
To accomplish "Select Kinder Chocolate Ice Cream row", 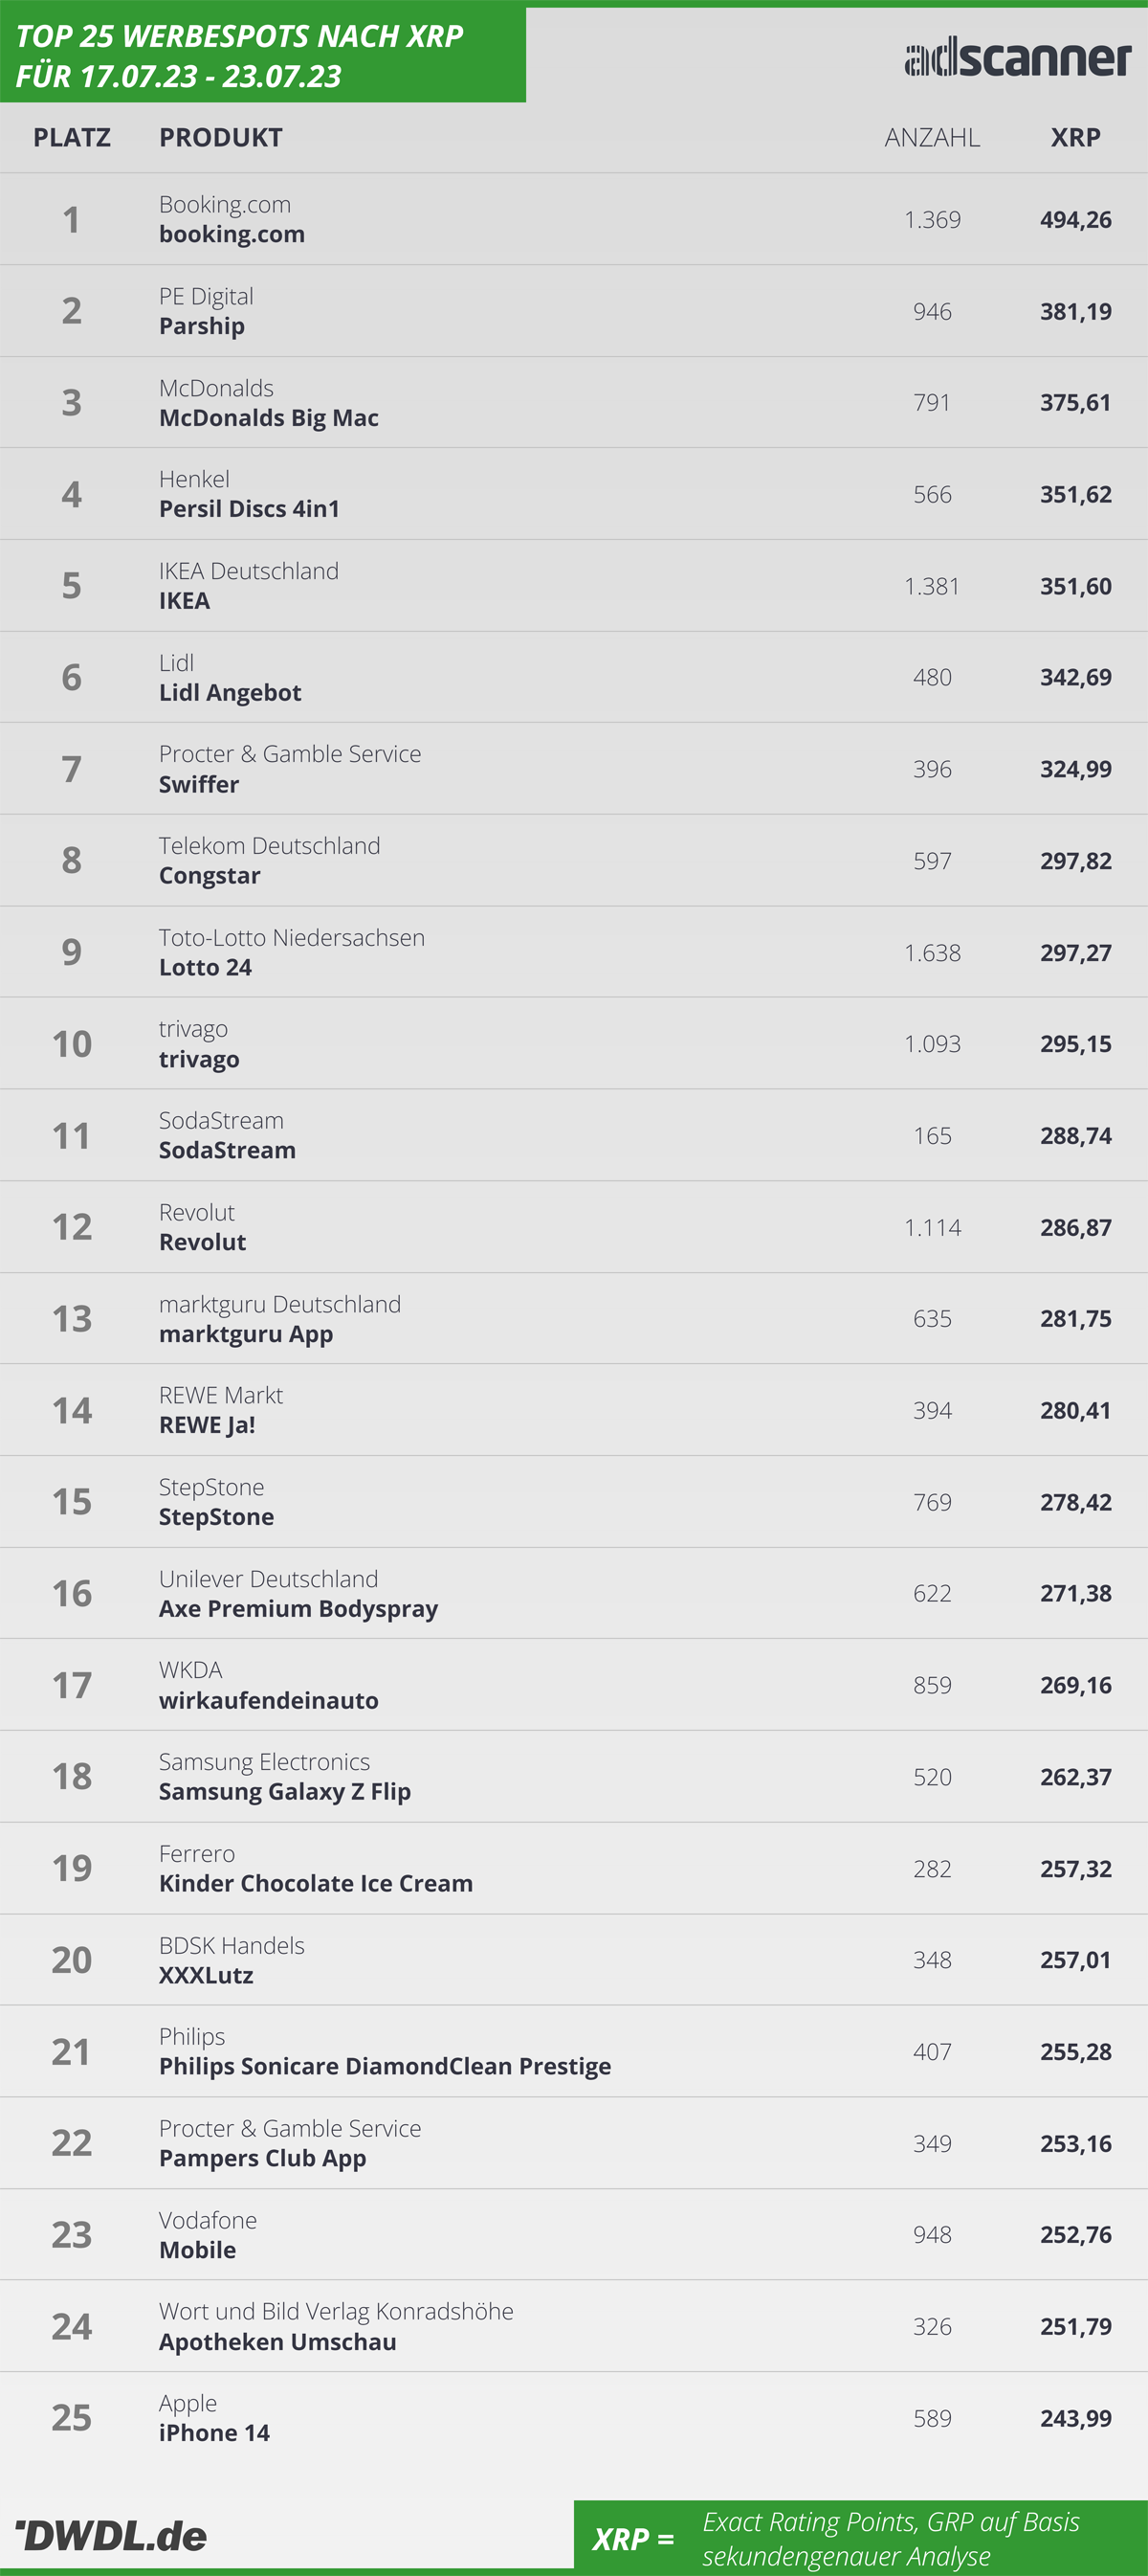I will pos(573,1868).
